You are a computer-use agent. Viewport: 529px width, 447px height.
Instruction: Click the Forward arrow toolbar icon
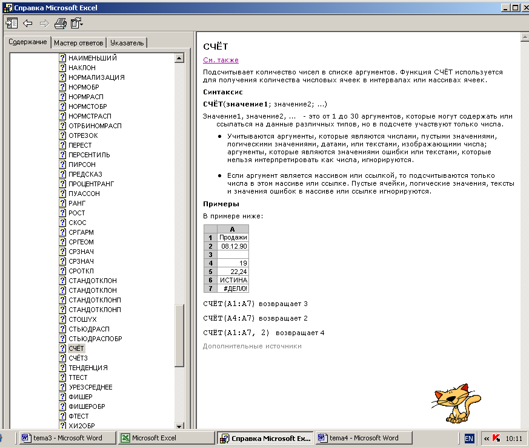44,23
